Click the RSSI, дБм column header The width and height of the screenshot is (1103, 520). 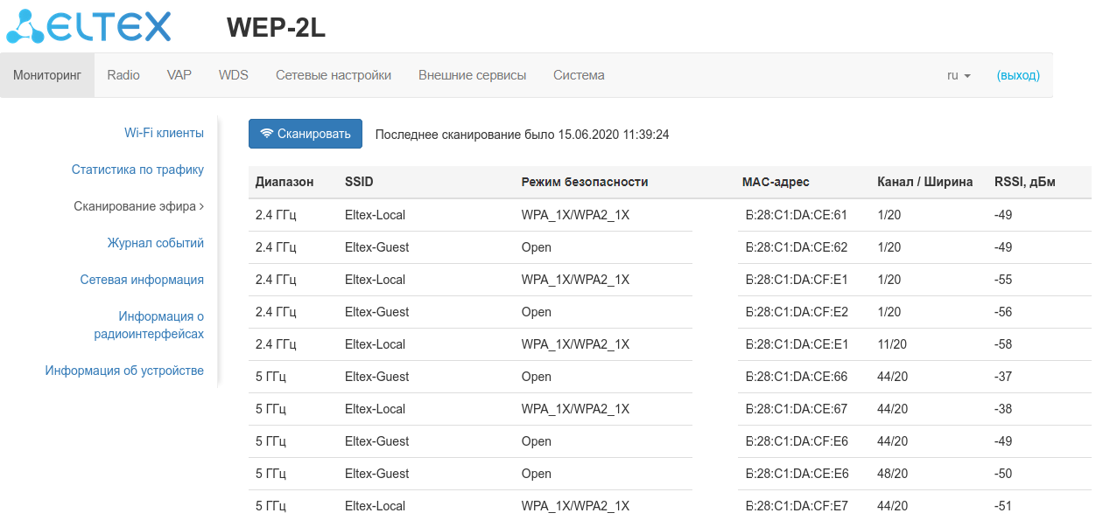tap(1025, 182)
